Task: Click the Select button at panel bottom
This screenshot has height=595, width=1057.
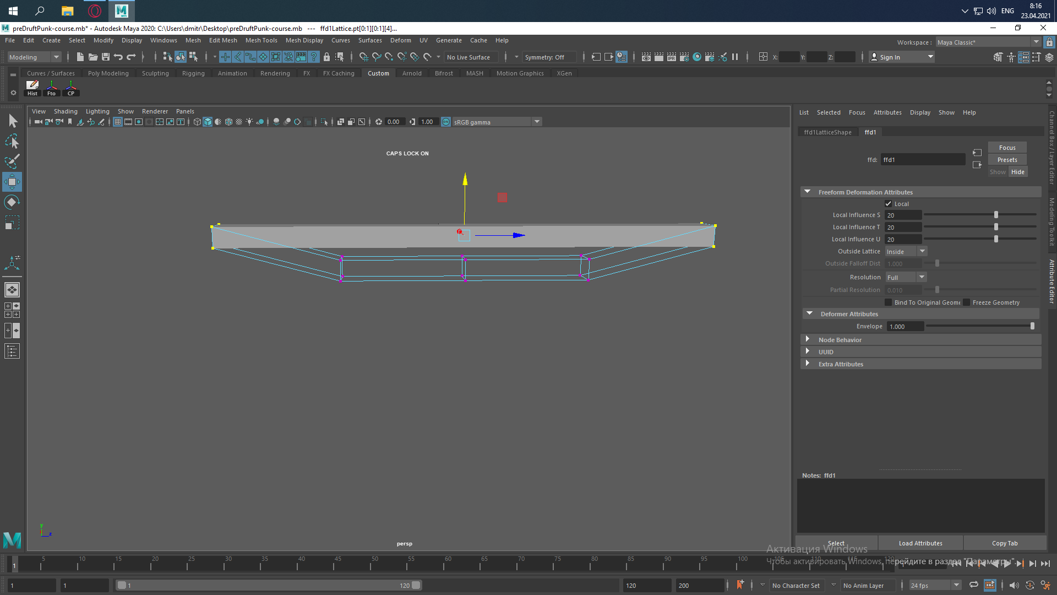Action: click(x=836, y=543)
